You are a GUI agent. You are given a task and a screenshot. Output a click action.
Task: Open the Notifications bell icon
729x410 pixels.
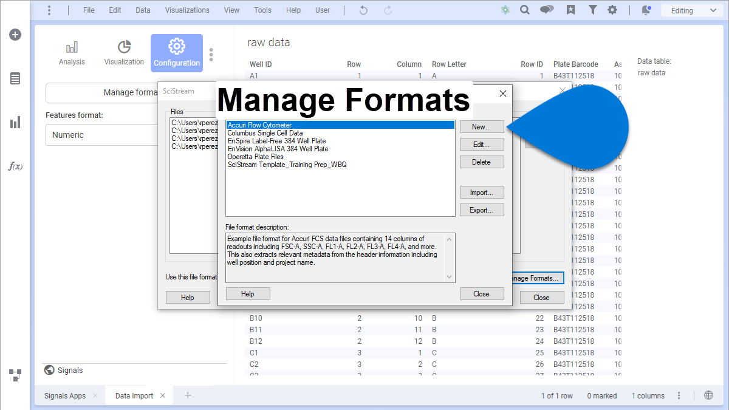[x=646, y=10]
